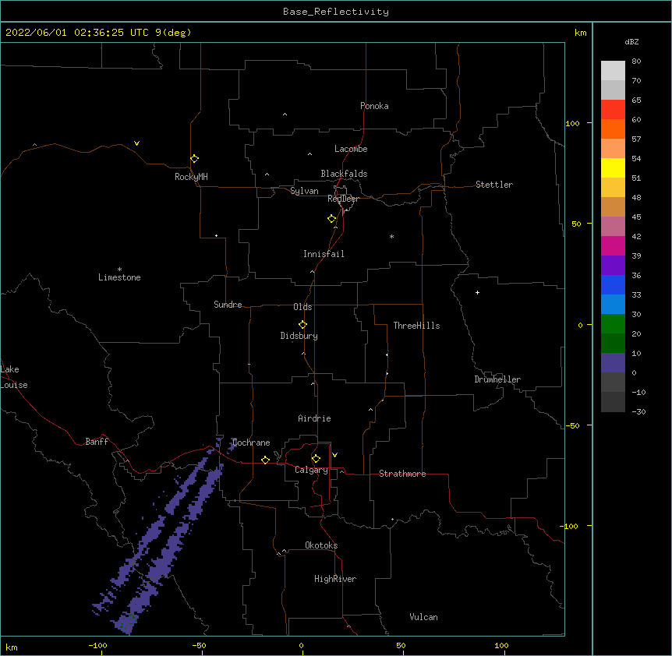
Task: Click the Stettler city label
Action: pyautogui.click(x=494, y=185)
